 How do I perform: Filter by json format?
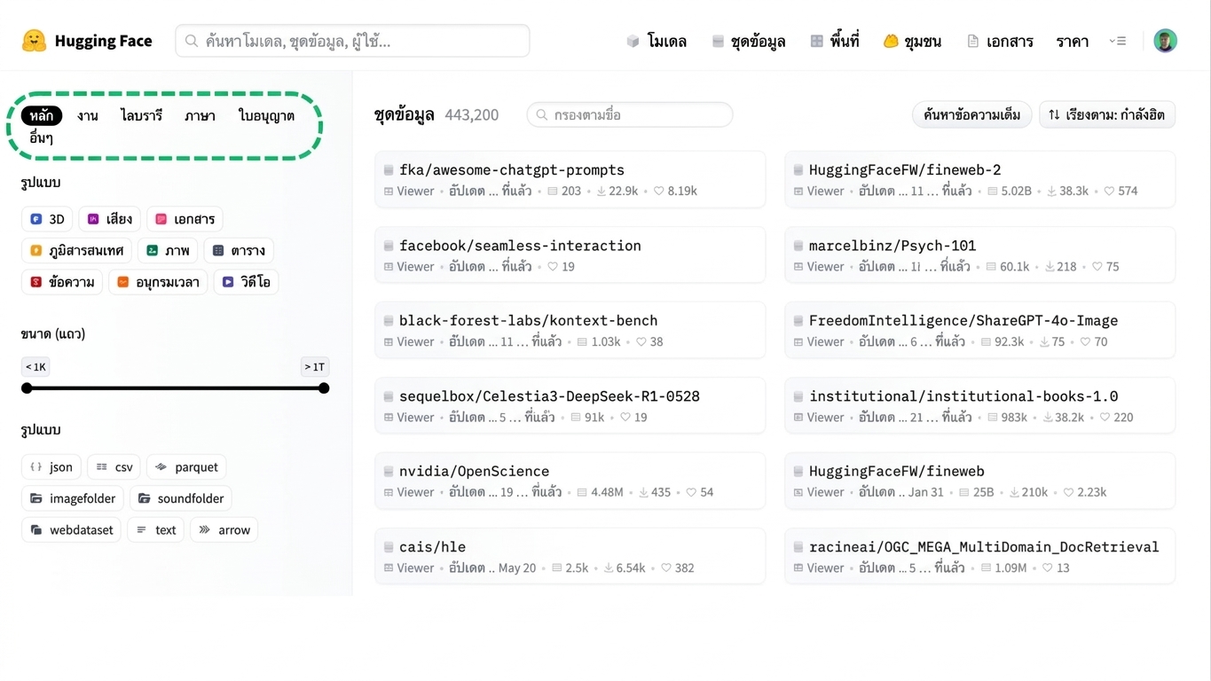[51, 467]
